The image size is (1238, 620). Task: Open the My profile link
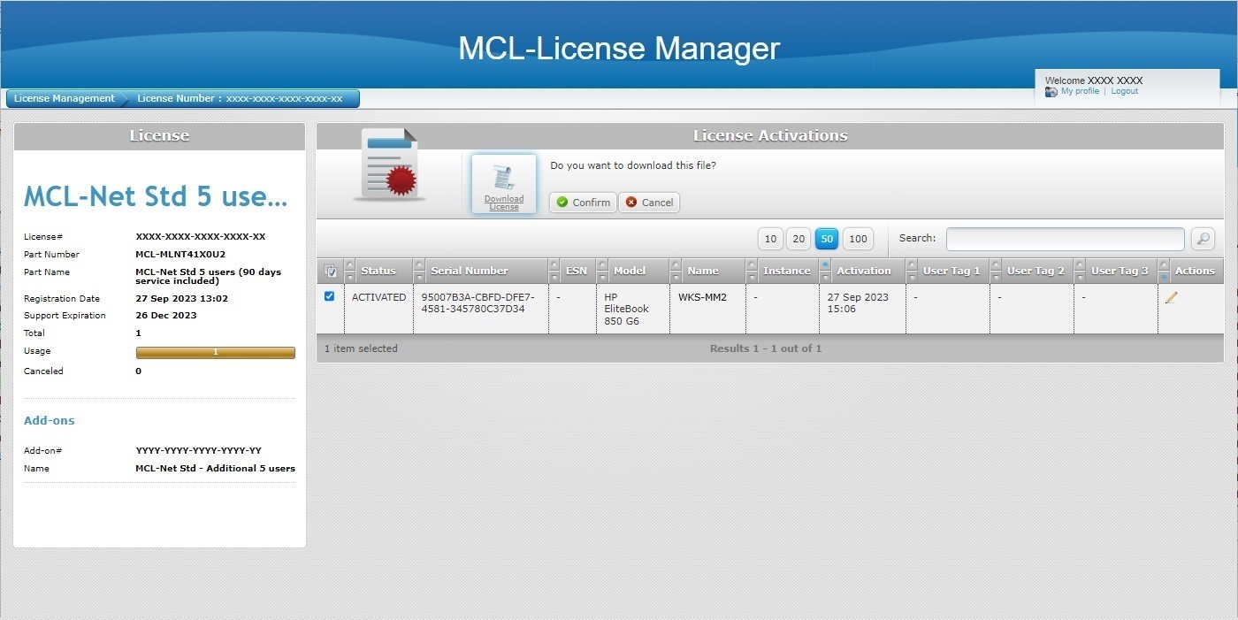pos(1080,91)
